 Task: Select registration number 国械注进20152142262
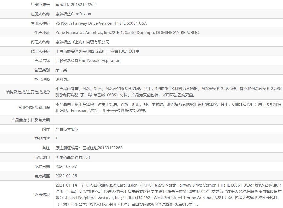[x=75, y=5]
